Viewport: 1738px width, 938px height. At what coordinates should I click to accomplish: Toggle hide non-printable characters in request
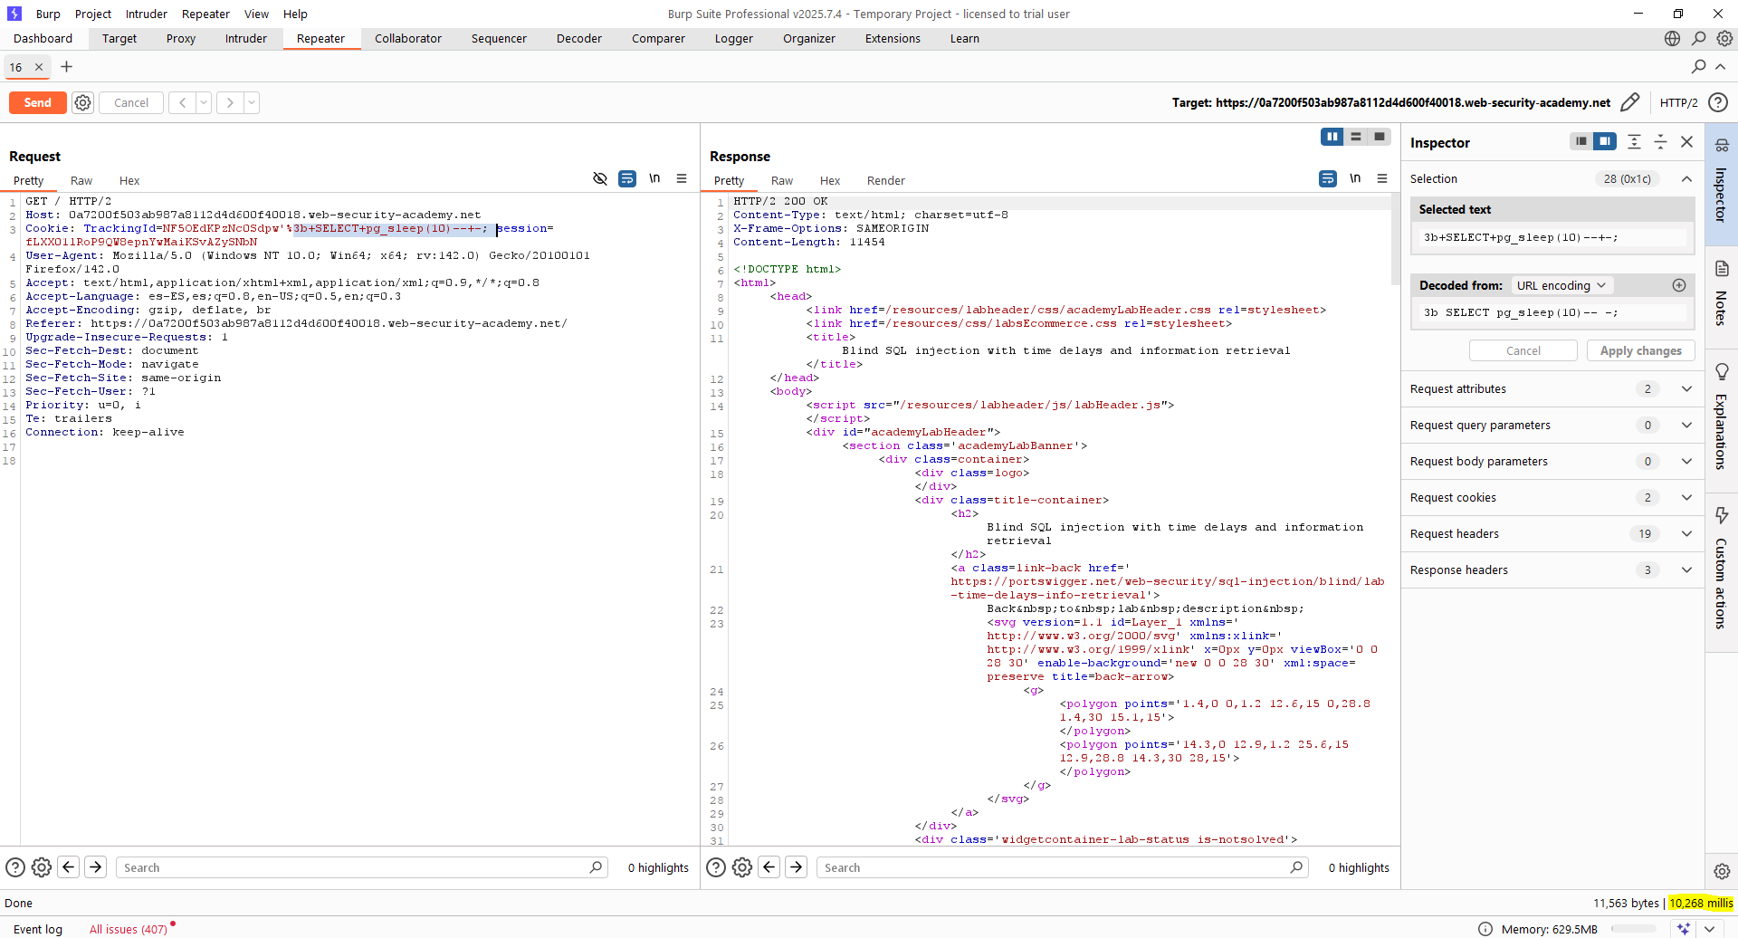click(599, 179)
